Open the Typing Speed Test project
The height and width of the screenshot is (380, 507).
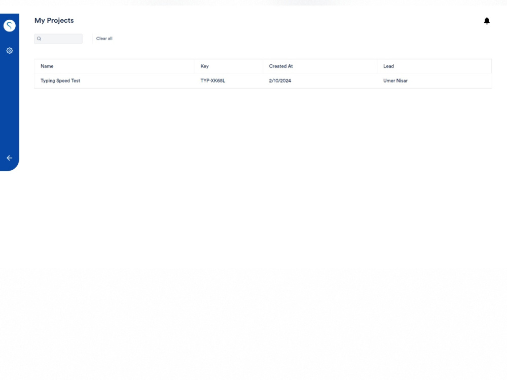[x=60, y=81]
